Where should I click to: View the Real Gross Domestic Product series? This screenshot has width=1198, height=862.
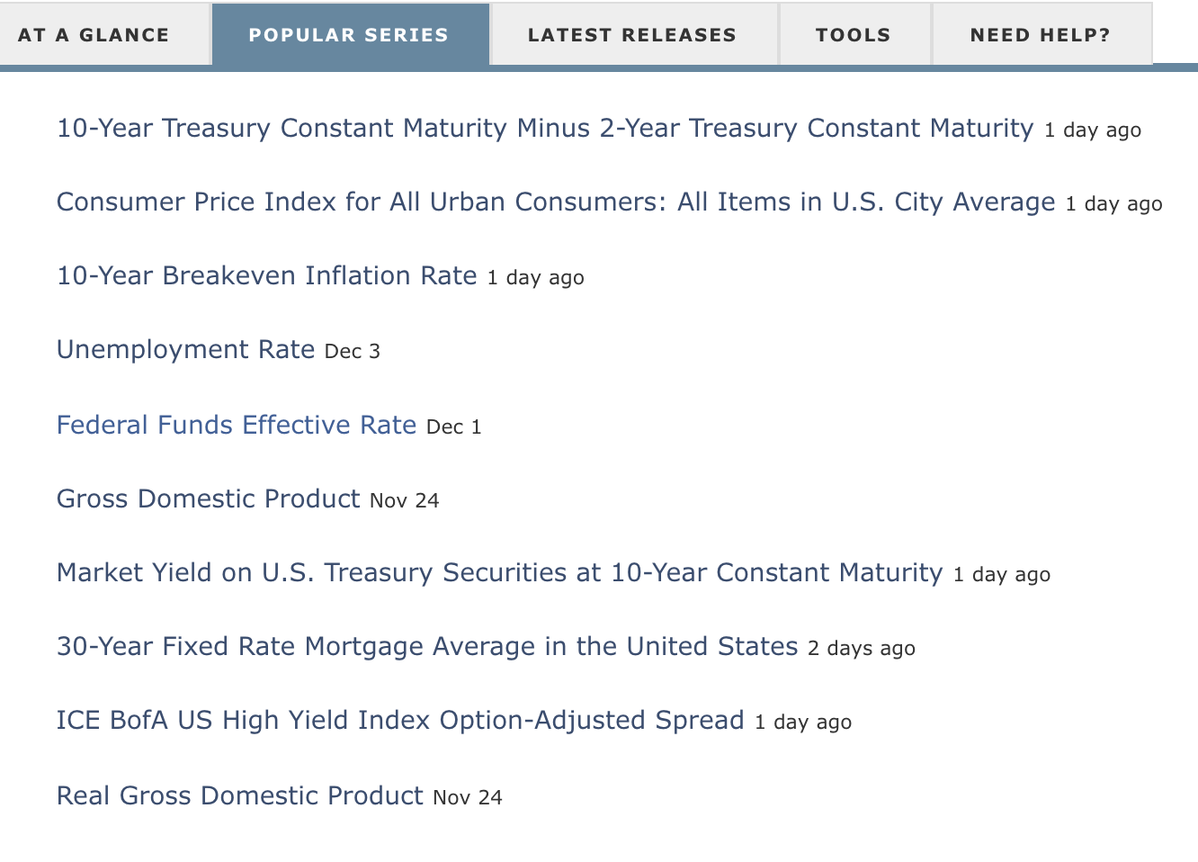point(240,795)
